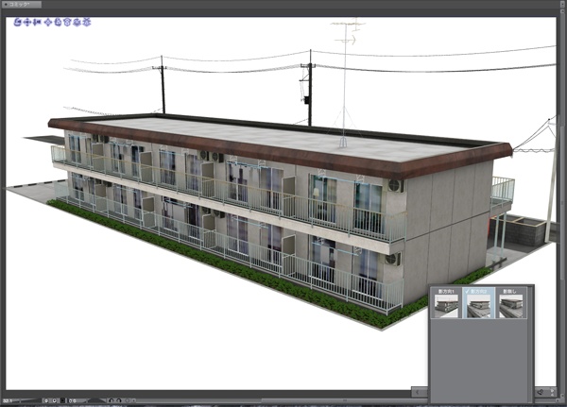Select the fifth 3D object manipulator icon
The width and height of the screenshot is (567, 407).
(58, 23)
